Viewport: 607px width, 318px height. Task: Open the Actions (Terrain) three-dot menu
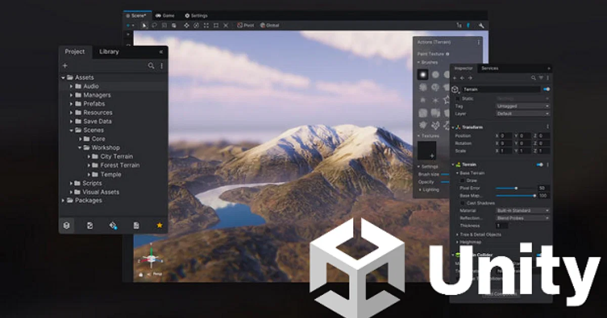coord(479,42)
